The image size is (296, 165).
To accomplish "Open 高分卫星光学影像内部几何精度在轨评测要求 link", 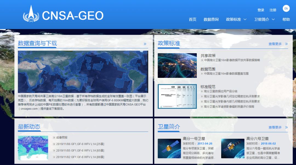I will 232,101.
